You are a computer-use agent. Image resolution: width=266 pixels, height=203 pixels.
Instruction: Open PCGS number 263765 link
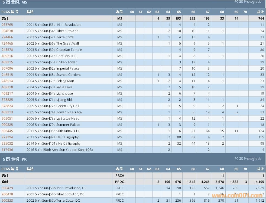click(x=7, y=25)
